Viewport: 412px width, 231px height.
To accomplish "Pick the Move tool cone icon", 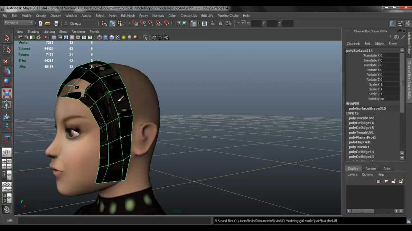I will pos(7,71).
